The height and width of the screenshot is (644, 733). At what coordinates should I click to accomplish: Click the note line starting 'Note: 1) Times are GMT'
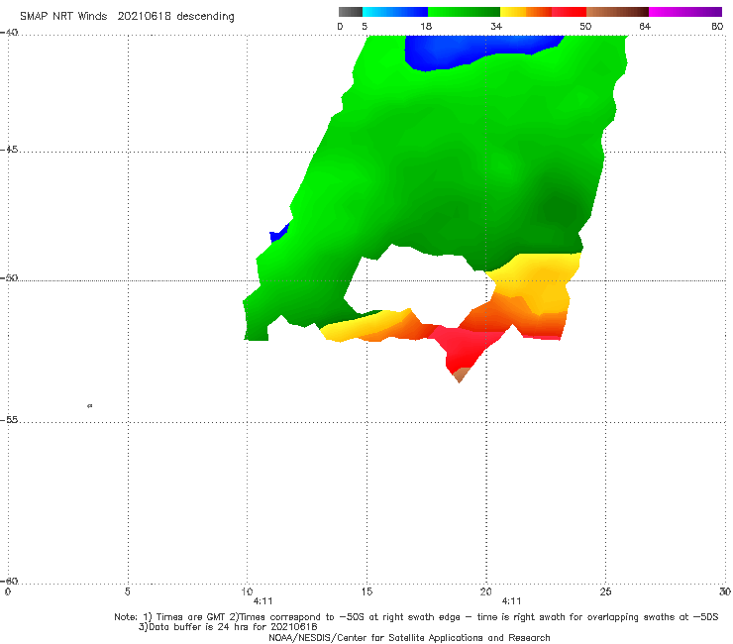[416, 617]
